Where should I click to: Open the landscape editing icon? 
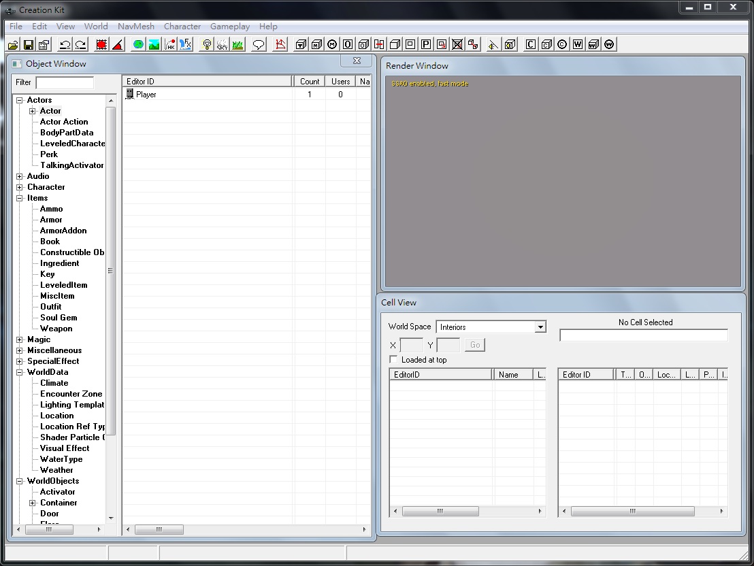tap(154, 45)
